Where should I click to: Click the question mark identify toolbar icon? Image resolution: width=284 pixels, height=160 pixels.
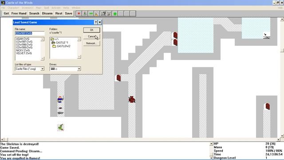103,14
